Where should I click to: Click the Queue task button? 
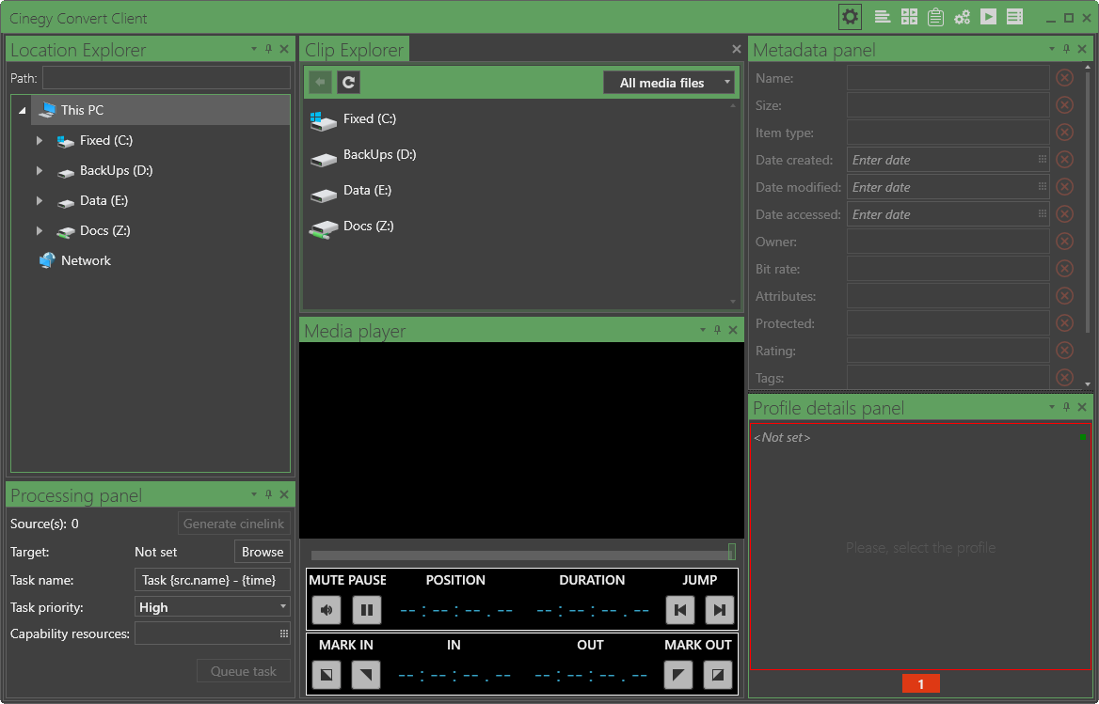tap(243, 671)
